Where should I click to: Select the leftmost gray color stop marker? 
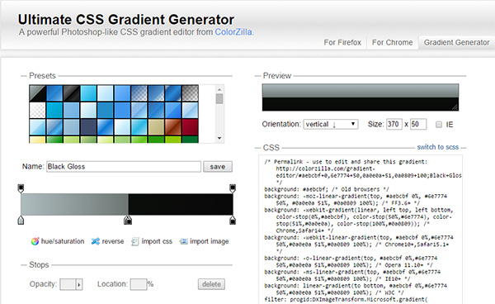click(21, 220)
